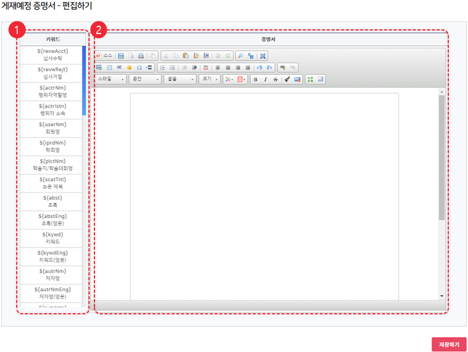This screenshot has width=468, height=352.
Task: Click the Find magnifier icon
Action: tap(240, 56)
